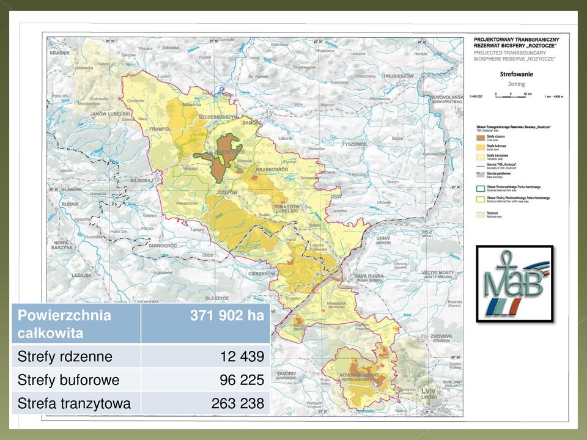
Task: Click the brown core zone legend swatch
Action: click(481, 138)
